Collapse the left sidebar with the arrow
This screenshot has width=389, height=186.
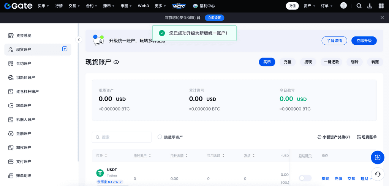[79, 40]
